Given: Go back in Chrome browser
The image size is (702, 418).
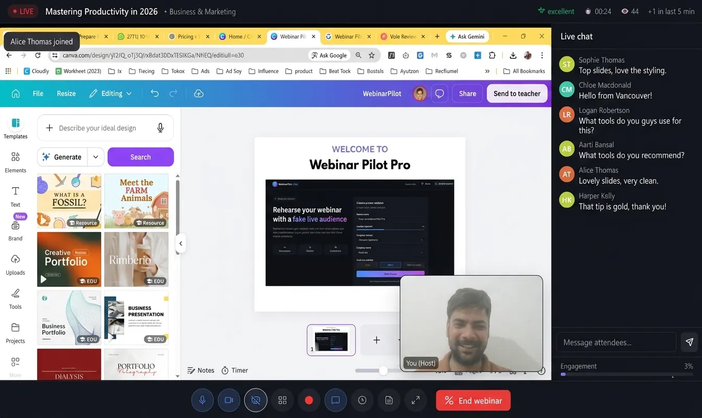Looking at the screenshot, I should [x=9, y=55].
